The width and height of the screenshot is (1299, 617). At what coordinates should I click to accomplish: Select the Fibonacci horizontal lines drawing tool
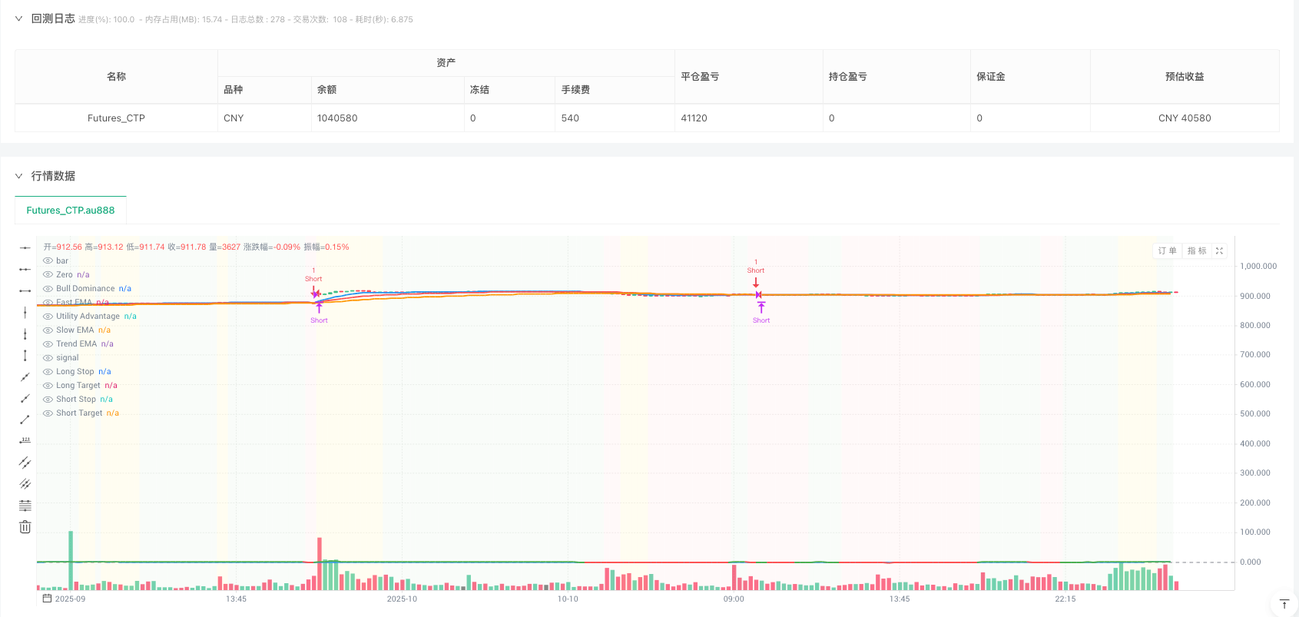pos(25,506)
